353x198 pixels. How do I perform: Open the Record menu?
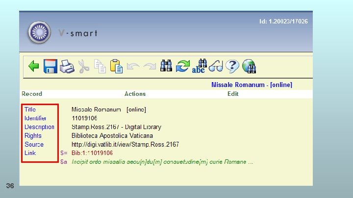pos(32,94)
